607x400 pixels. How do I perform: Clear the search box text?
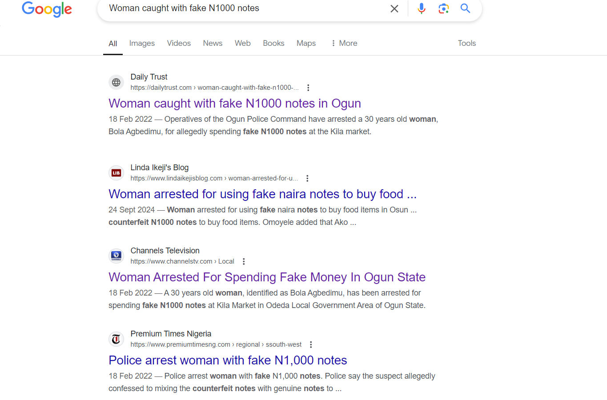[394, 8]
